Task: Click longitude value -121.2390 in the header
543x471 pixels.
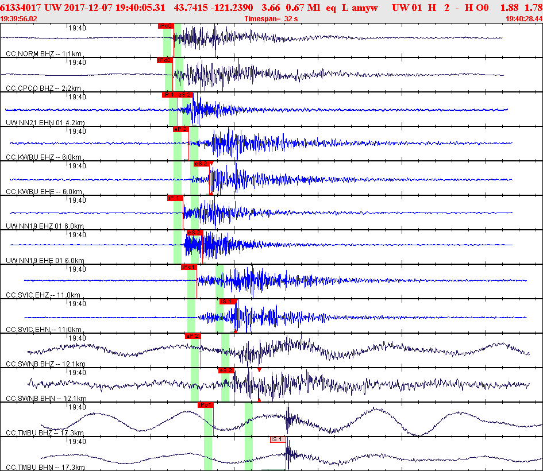Action: pyautogui.click(x=232, y=7)
